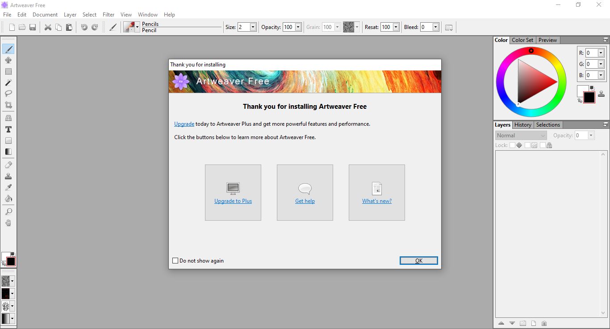Open the Document menu
This screenshot has height=329, width=610.
[x=45, y=15]
